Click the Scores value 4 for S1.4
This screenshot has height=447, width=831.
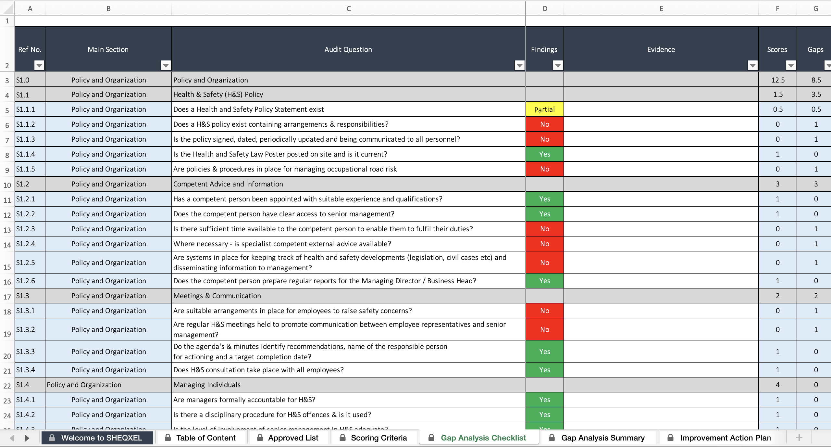(778, 385)
